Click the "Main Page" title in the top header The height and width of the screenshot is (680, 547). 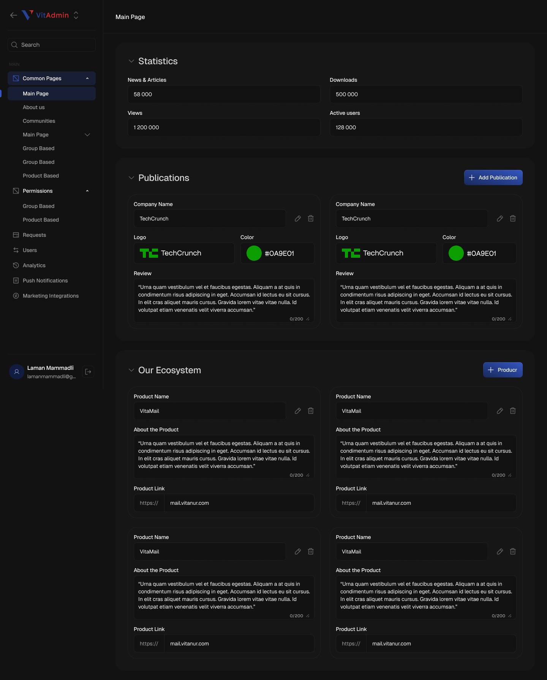click(x=130, y=17)
